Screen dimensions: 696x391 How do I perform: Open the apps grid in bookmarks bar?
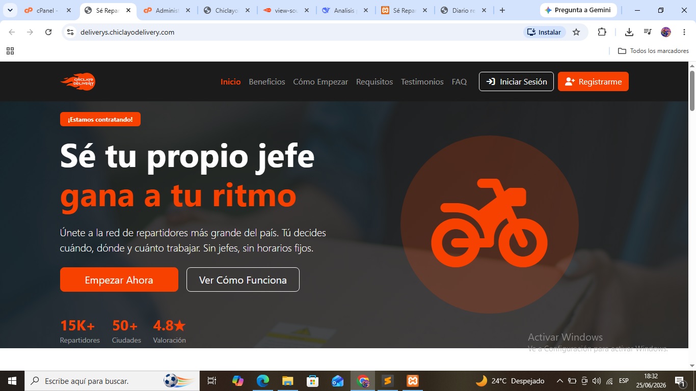10,51
